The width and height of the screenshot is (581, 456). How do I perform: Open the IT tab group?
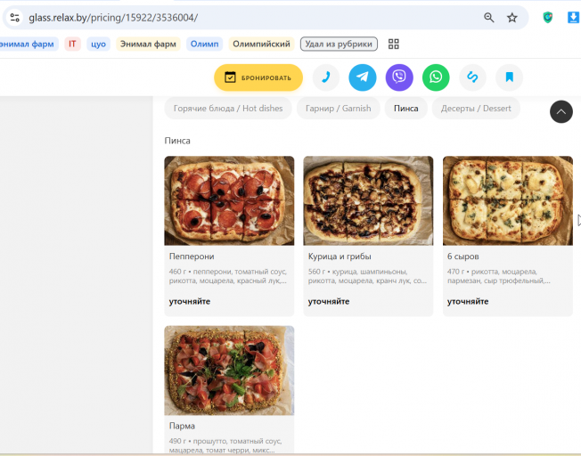(72, 44)
